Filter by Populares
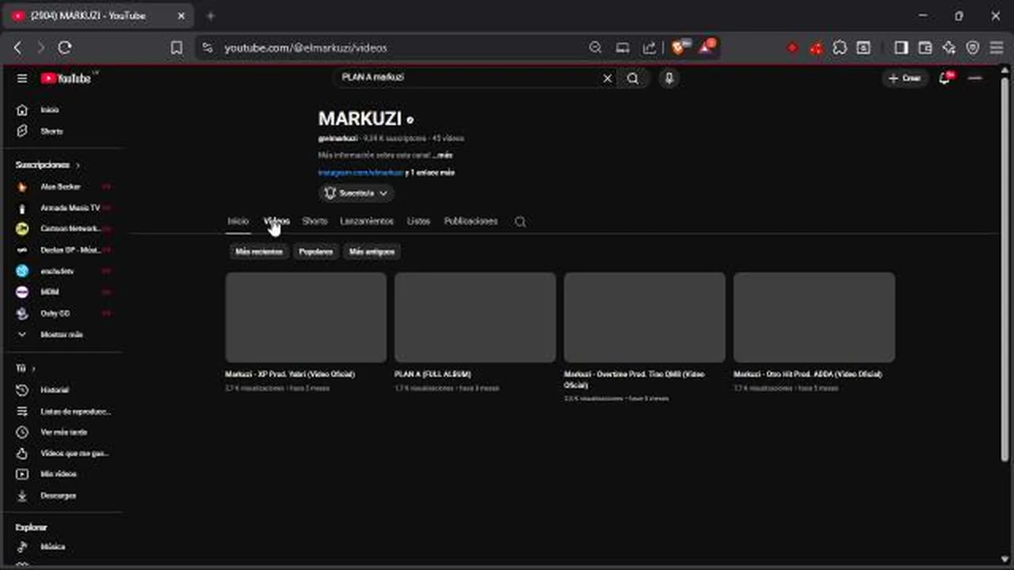1014x570 pixels. tap(316, 252)
